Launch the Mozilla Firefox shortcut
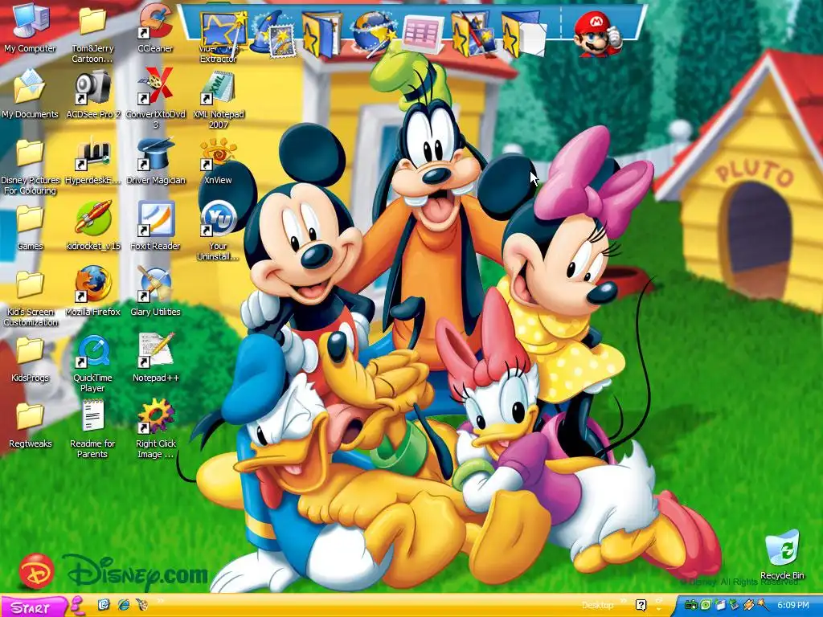Screen dimensions: 823x617 [x=93, y=292]
